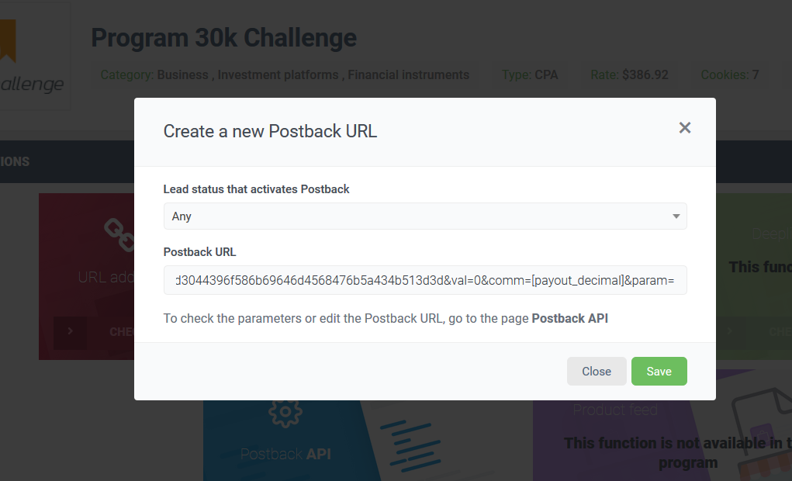Open the Lead status dropdown showing Any
Screen dimensions: 792x481
[x=425, y=216]
